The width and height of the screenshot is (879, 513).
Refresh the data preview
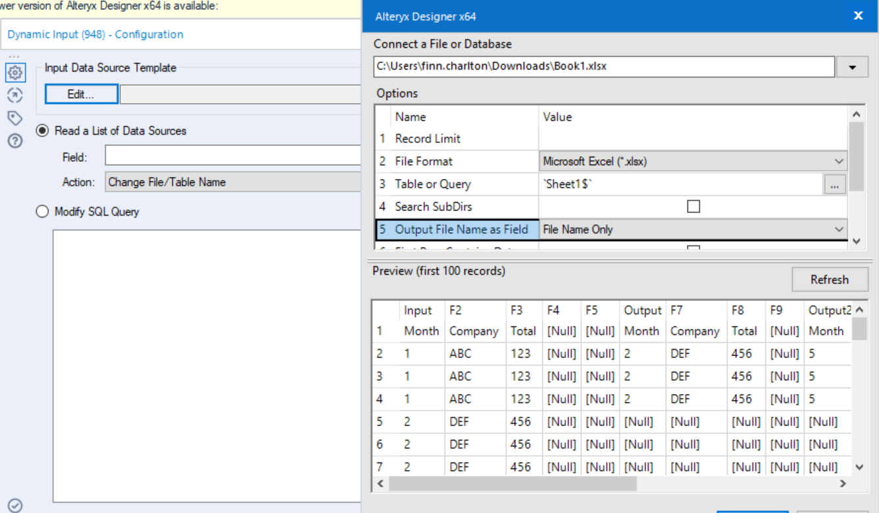[829, 280]
